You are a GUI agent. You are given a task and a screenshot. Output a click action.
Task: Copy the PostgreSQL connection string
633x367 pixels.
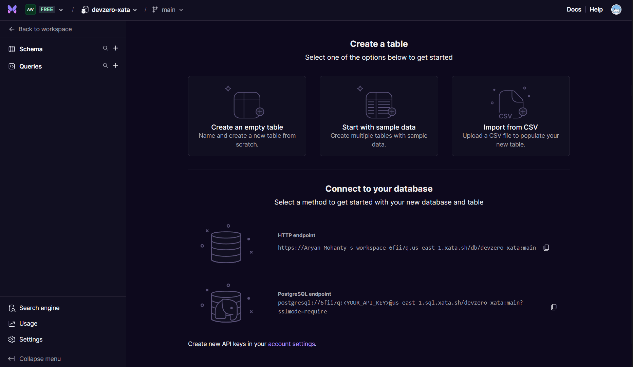tap(554, 307)
